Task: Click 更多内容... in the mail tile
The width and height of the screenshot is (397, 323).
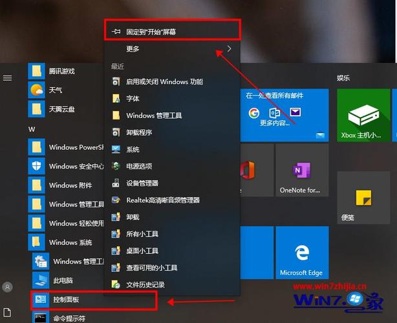Action: pyautogui.click(x=275, y=123)
